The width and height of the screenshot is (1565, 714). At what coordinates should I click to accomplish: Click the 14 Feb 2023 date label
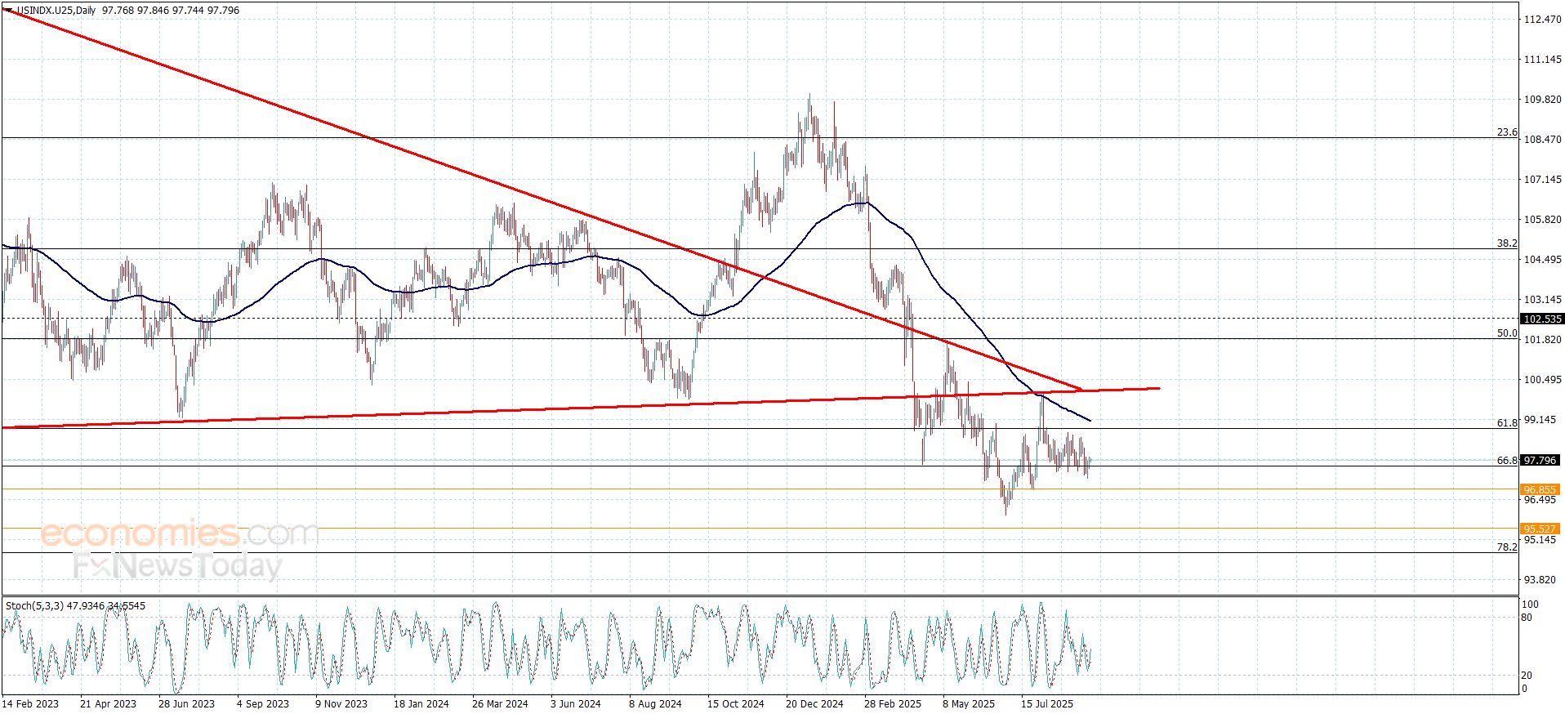[x=30, y=704]
